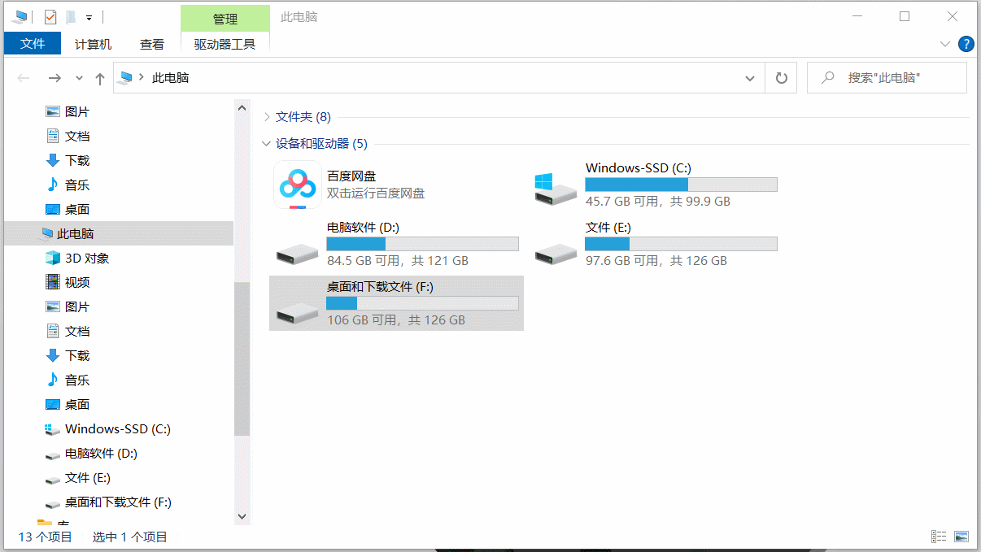The width and height of the screenshot is (981, 552).
Task: Click the "13 个项目" status text
Action: coord(45,537)
